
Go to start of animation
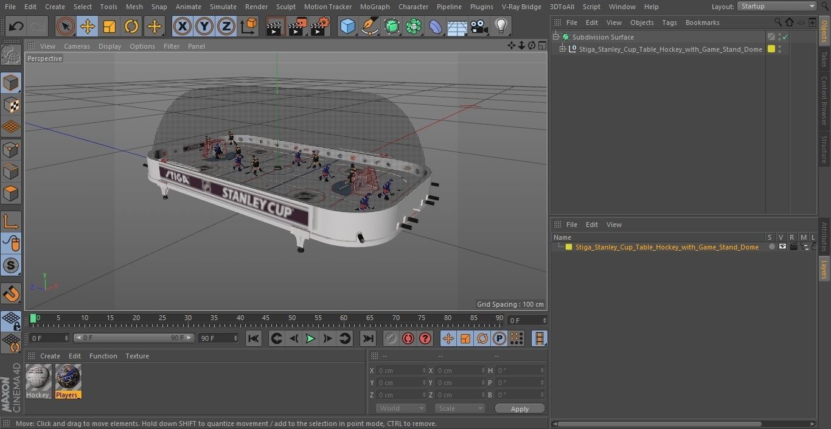tap(254, 338)
